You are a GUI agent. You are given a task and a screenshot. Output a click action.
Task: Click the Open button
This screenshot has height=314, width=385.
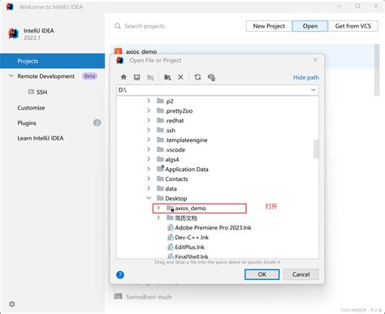pyautogui.click(x=310, y=26)
